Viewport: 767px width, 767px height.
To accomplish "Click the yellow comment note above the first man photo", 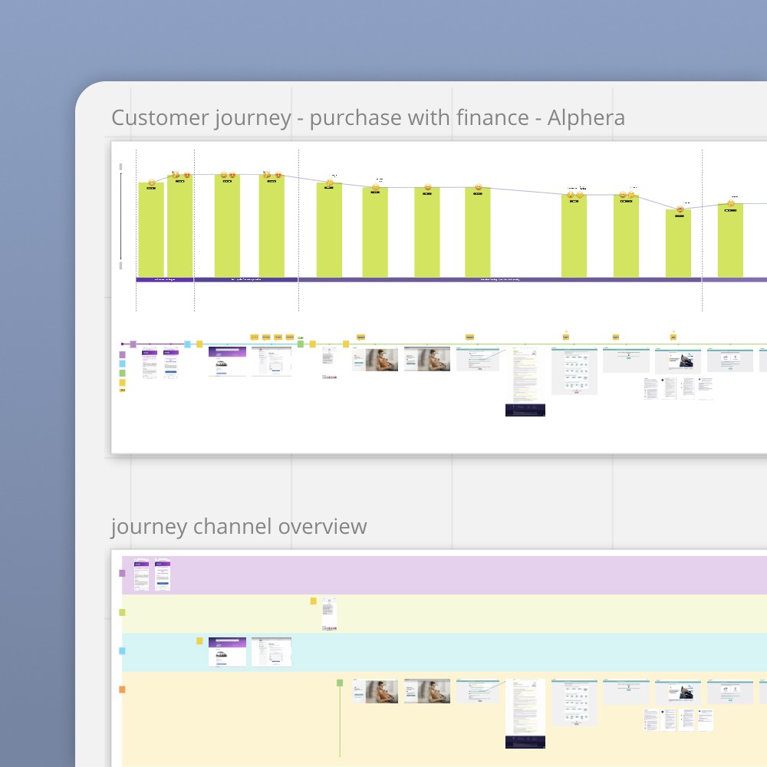I will tap(361, 337).
